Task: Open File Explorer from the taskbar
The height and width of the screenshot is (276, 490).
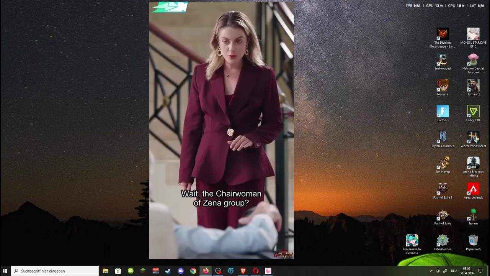Action: click(105, 271)
